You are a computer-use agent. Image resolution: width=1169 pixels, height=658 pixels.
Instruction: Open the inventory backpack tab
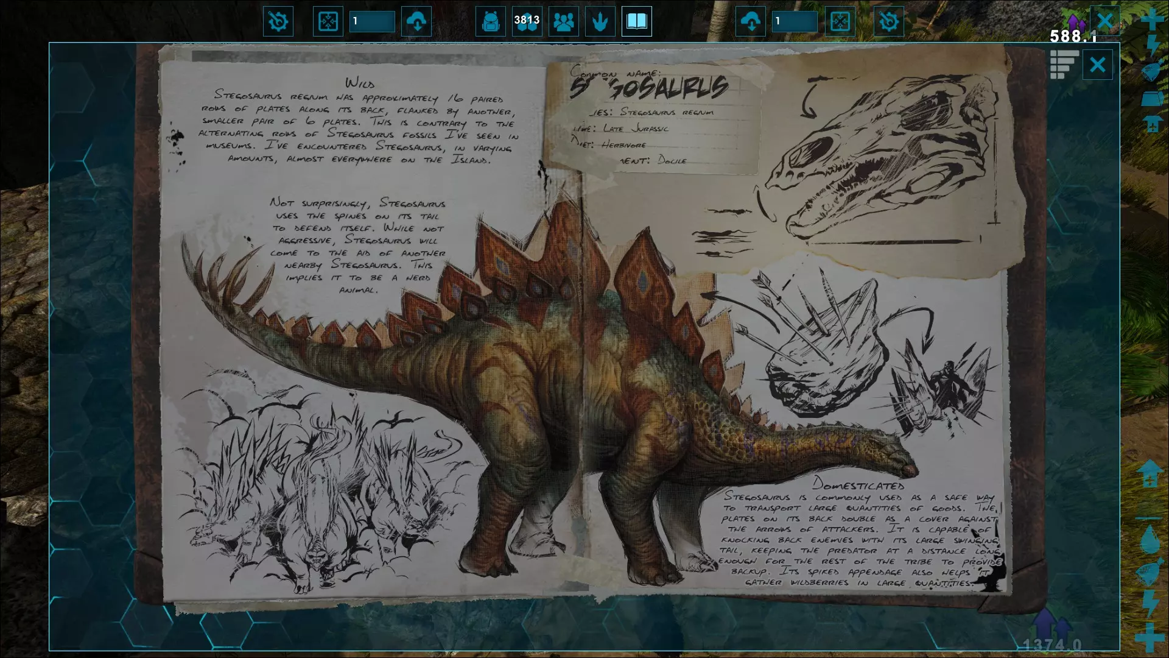490,22
